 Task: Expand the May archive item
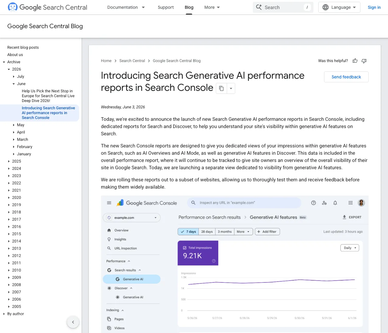(14, 125)
